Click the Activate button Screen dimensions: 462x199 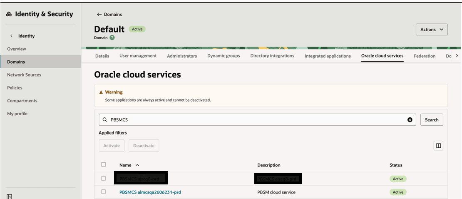(x=112, y=146)
